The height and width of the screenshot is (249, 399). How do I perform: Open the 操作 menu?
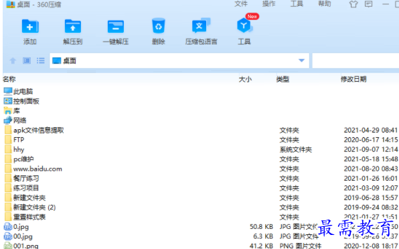coord(268,4)
